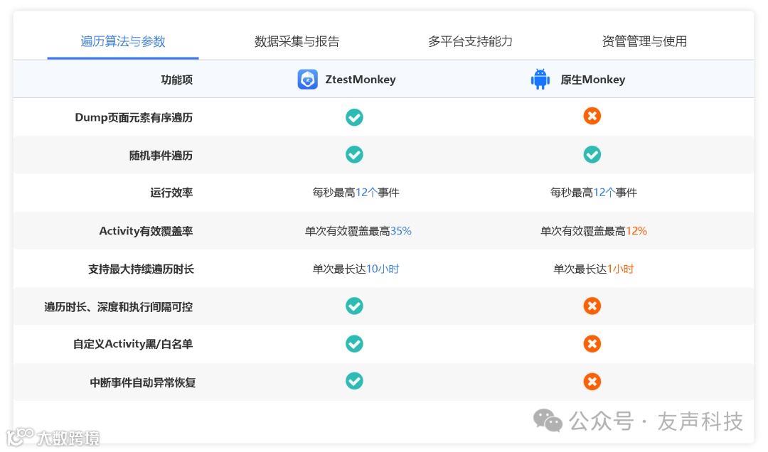Click ZtestMonkey's 每秒最高12个事件 value
Viewport: 768px width, 452px height.
pos(356,193)
